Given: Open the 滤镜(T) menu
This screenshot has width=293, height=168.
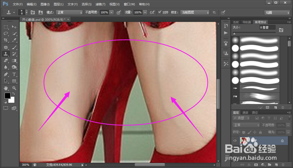Looking at the screenshot, I should pos(100,4).
